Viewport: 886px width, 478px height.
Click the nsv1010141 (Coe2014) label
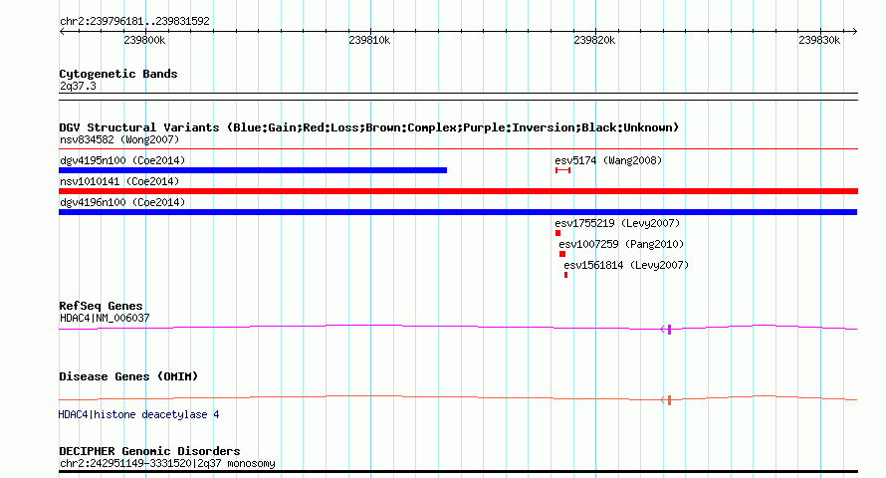tap(119, 181)
